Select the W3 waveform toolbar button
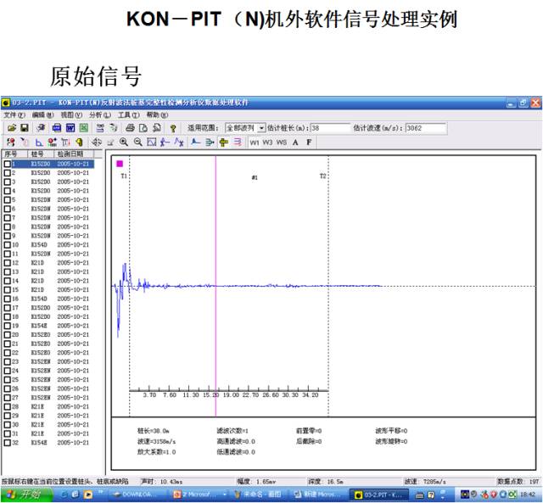The height and width of the screenshot is (503, 543). pos(268,143)
